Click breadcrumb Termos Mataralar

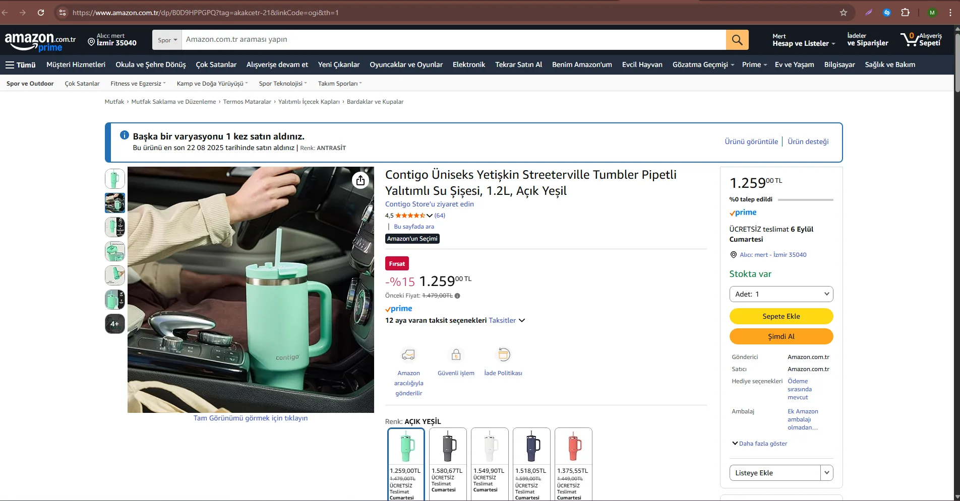point(247,102)
